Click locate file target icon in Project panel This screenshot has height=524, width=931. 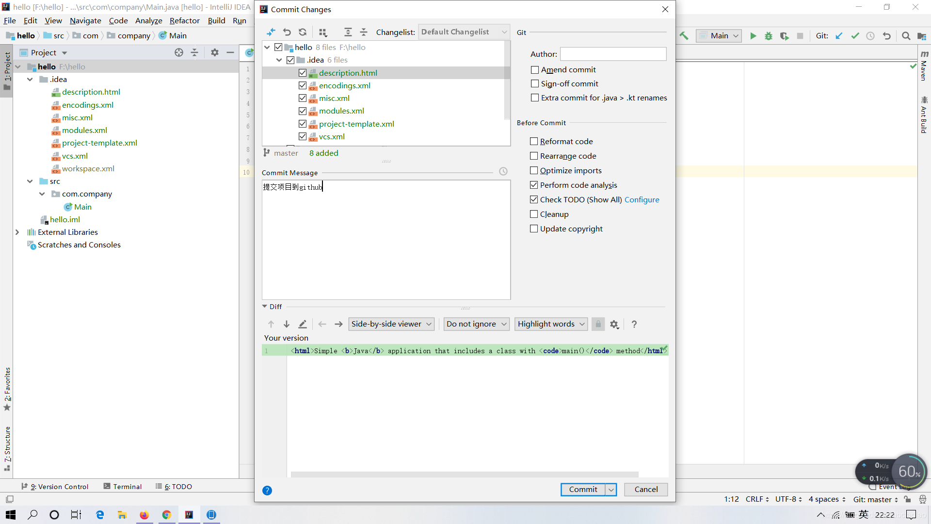(x=179, y=52)
